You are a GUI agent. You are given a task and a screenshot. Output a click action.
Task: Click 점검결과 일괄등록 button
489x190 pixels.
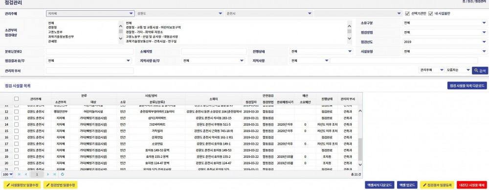pyautogui.click(x=437, y=185)
